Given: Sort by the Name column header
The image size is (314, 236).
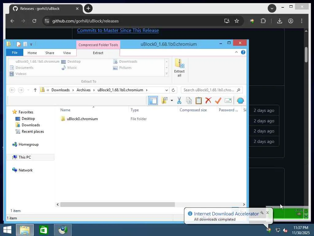Looking at the screenshot, I should (x=65, y=110).
